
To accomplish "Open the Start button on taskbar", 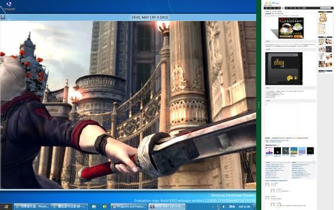I will (x=6, y=207).
